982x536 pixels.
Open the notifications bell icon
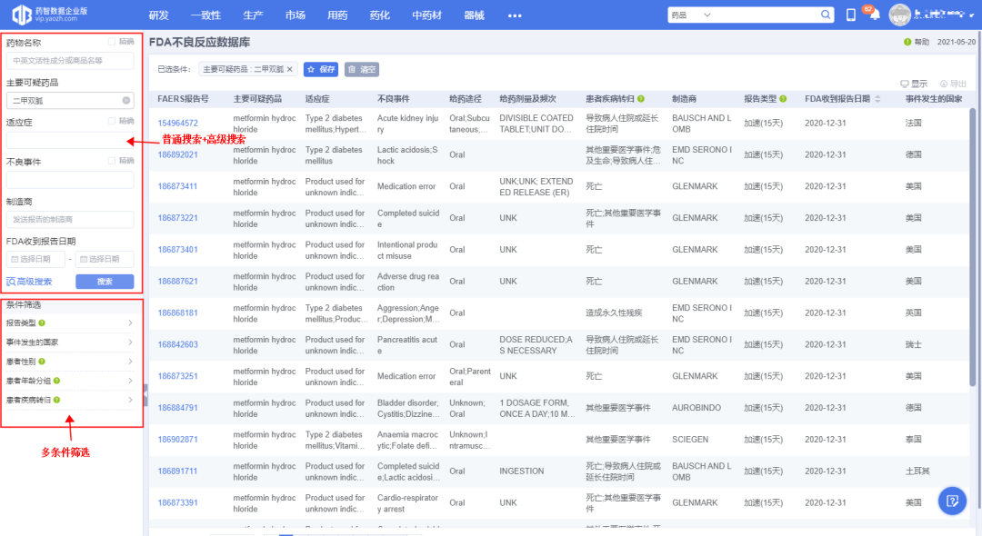875,15
